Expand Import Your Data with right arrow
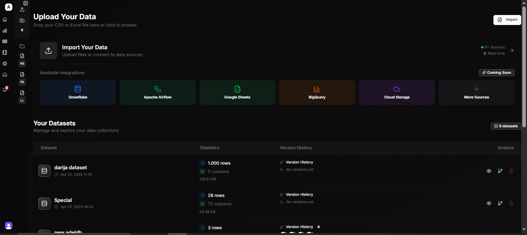 click(512, 50)
